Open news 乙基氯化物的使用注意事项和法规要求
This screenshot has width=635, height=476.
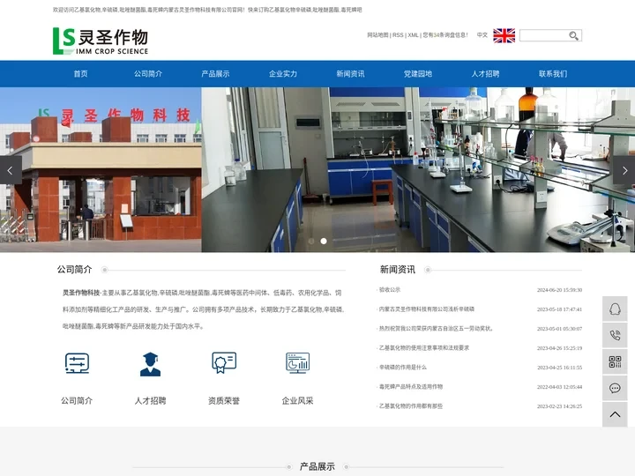[424, 348]
